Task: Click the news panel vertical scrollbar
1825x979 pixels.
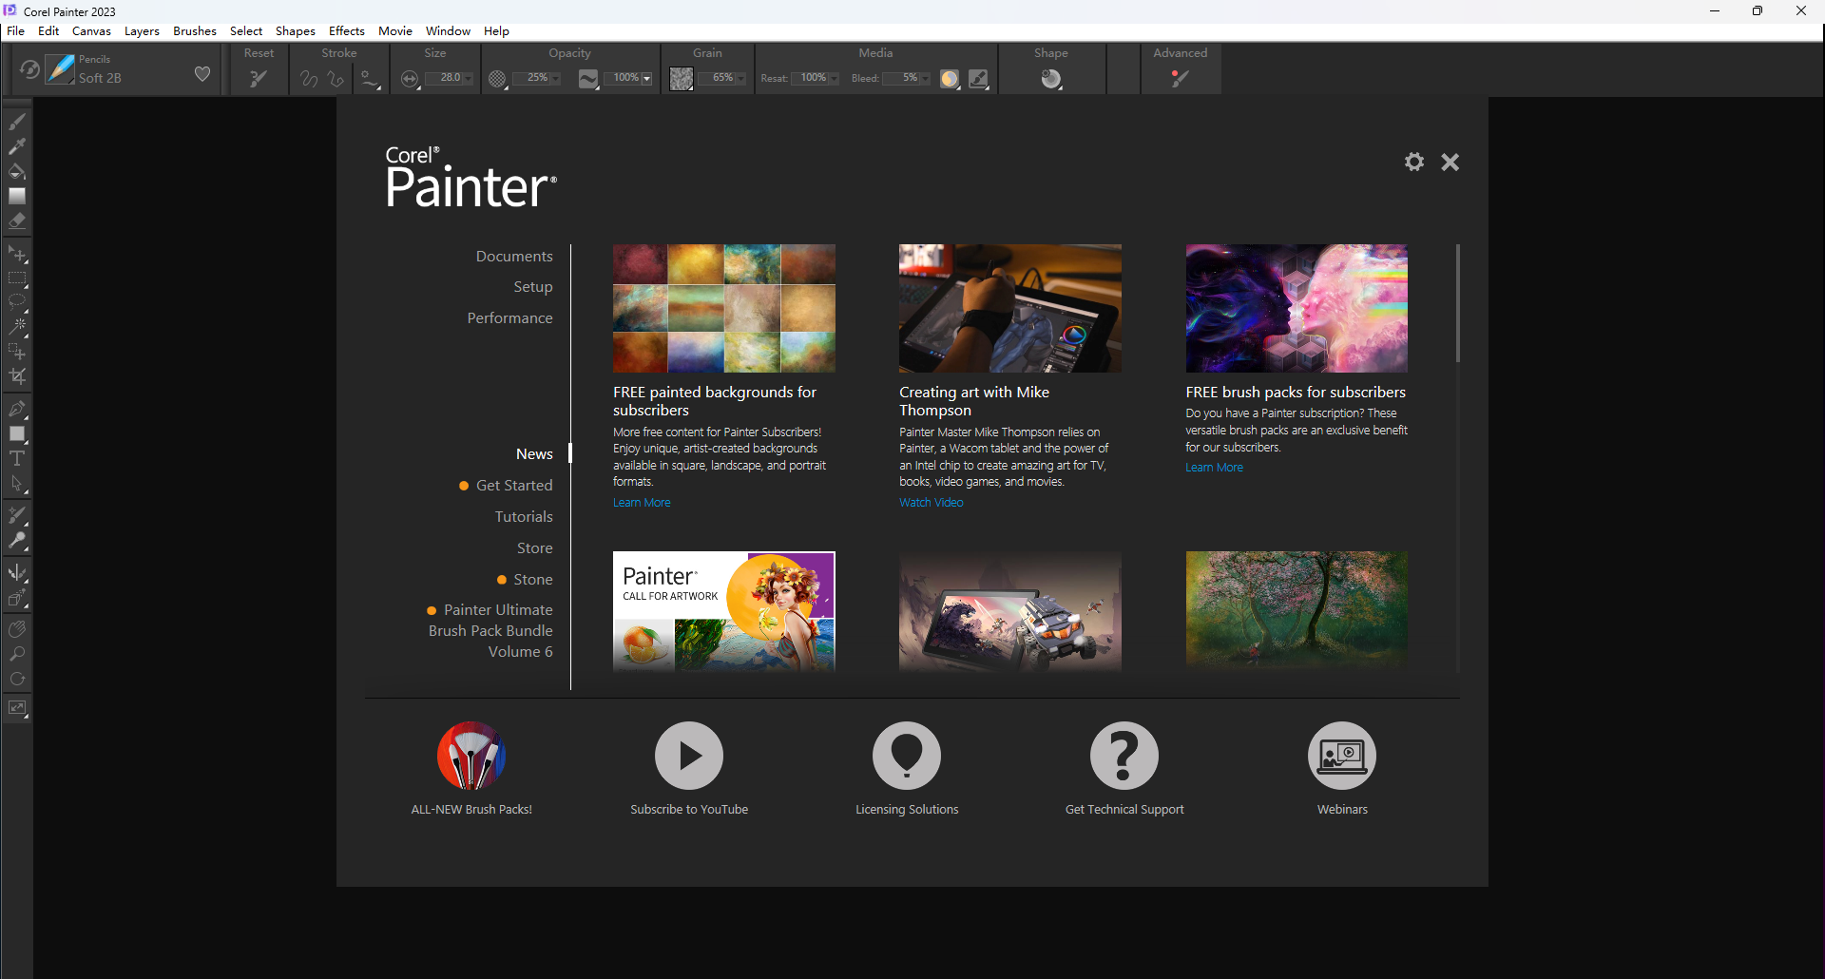Action: tap(1457, 303)
